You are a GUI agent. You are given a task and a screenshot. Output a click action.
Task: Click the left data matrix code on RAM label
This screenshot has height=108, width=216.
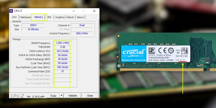tap(152, 50)
